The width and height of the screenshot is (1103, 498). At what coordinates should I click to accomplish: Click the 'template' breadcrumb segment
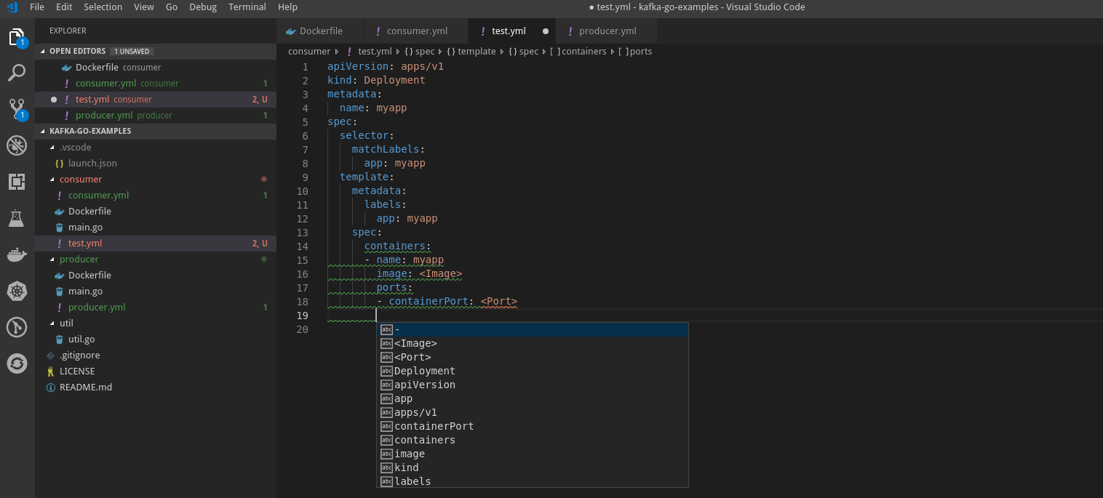pyautogui.click(x=477, y=52)
